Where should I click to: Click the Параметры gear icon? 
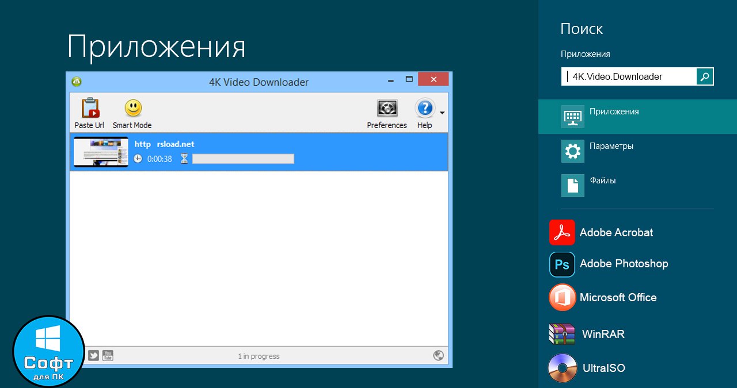tap(573, 151)
